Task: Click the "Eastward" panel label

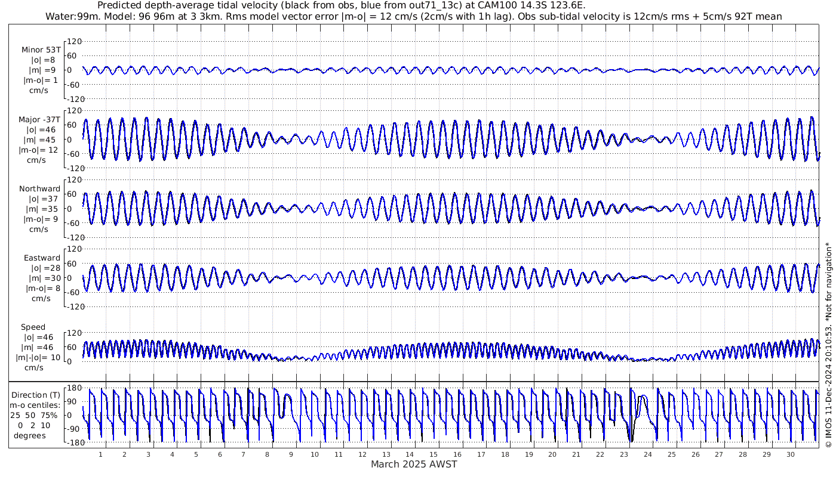Action: pos(42,258)
